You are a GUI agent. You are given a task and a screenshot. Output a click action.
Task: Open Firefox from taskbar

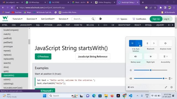[112, 96]
